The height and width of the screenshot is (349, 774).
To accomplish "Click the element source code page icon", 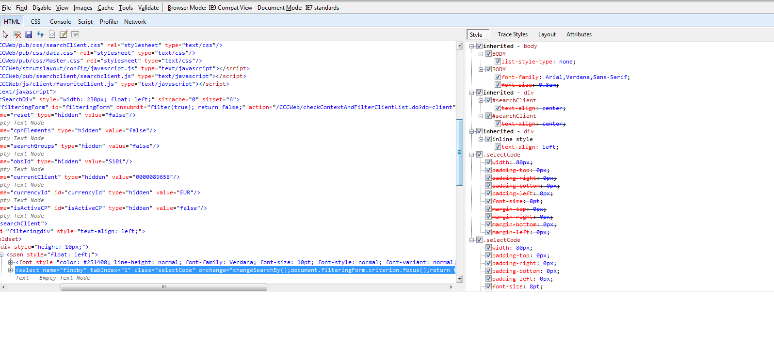I will coord(52,34).
